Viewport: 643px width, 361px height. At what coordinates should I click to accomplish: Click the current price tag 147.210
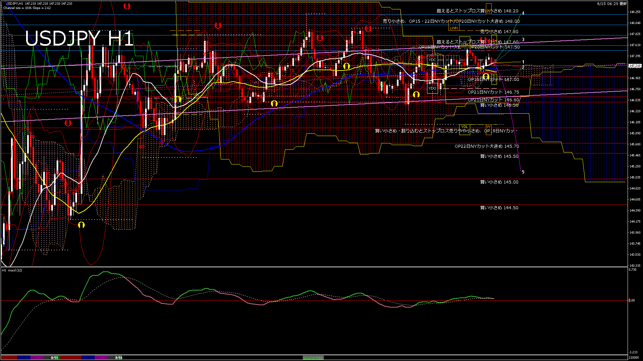pyautogui.click(x=635, y=66)
